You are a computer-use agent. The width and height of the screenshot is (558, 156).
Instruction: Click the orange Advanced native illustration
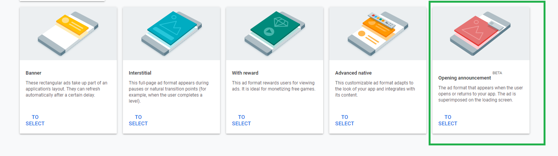378,34
